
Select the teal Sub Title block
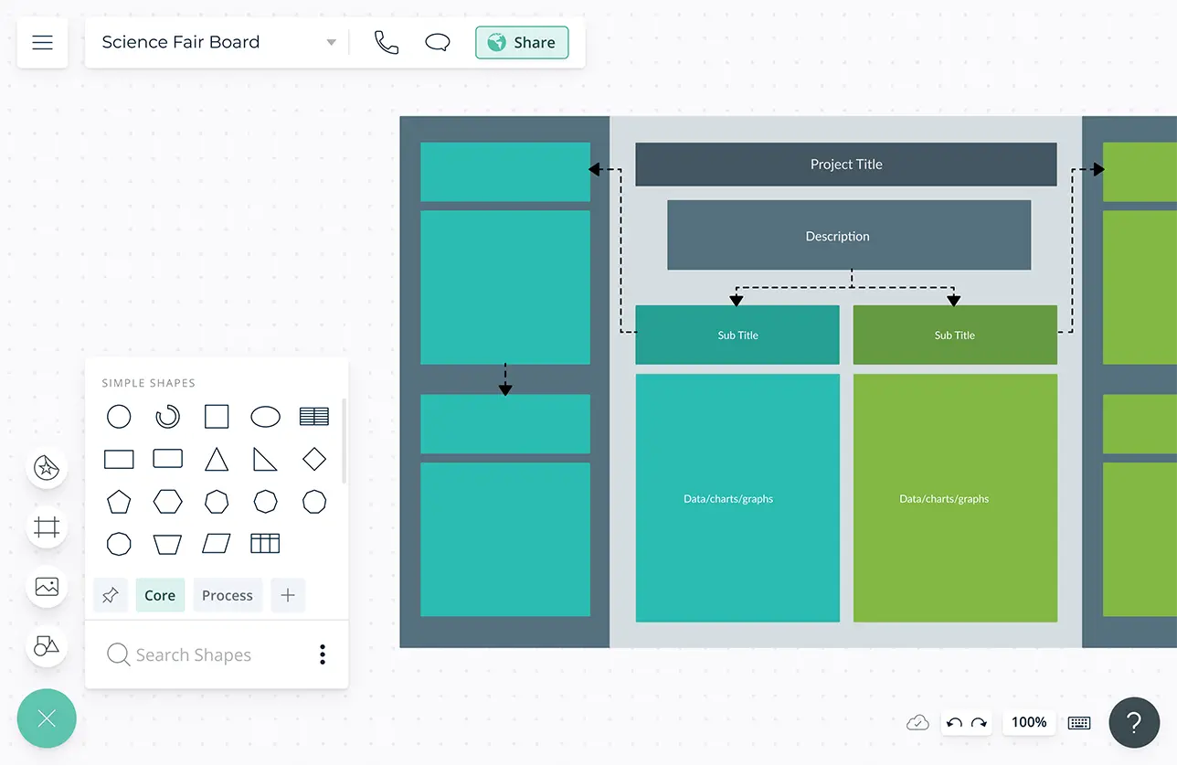[737, 335]
